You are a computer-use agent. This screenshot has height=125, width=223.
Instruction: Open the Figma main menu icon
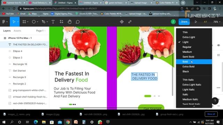coord(4,22)
